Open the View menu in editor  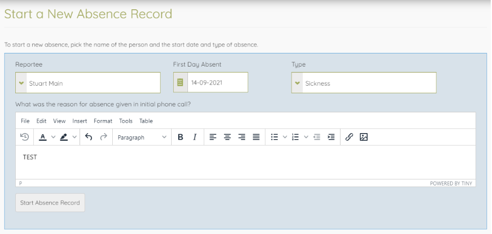(59, 121)
